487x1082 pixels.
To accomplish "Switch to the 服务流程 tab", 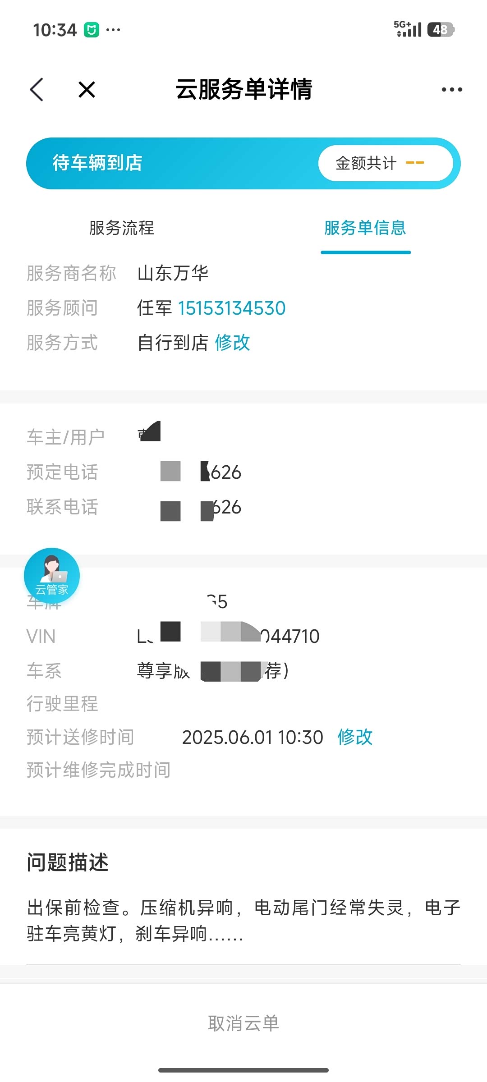I will click(121, 228).
